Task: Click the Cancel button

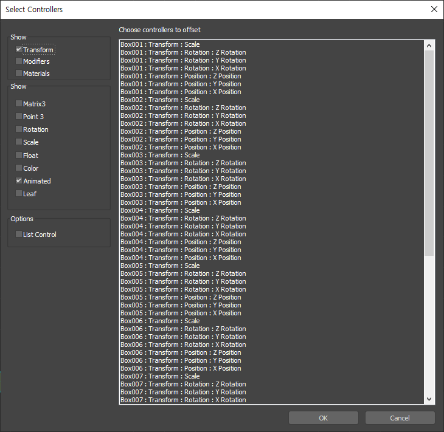Action: coord(400,418)
